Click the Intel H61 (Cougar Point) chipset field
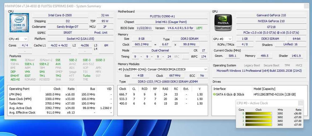This screenshot has height=136, width=312. click(x=171, y=22)
